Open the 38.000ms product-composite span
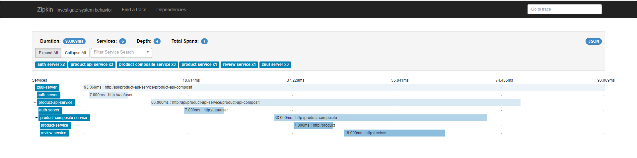This screenshot has width=637, height=158. pyautogui.click(x=381, y=118)
